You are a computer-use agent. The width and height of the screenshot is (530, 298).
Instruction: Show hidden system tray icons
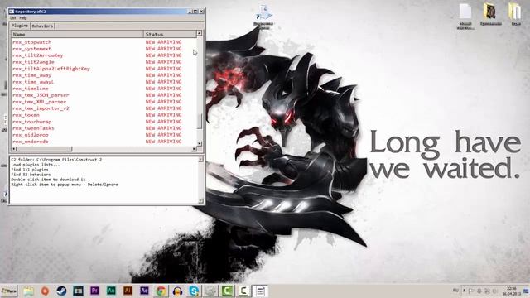[464, 291]
